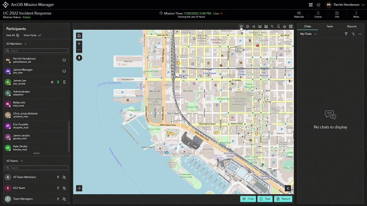Toggle Show Tracks for participants
367x206 pixels.
click(x=32, y=35)
